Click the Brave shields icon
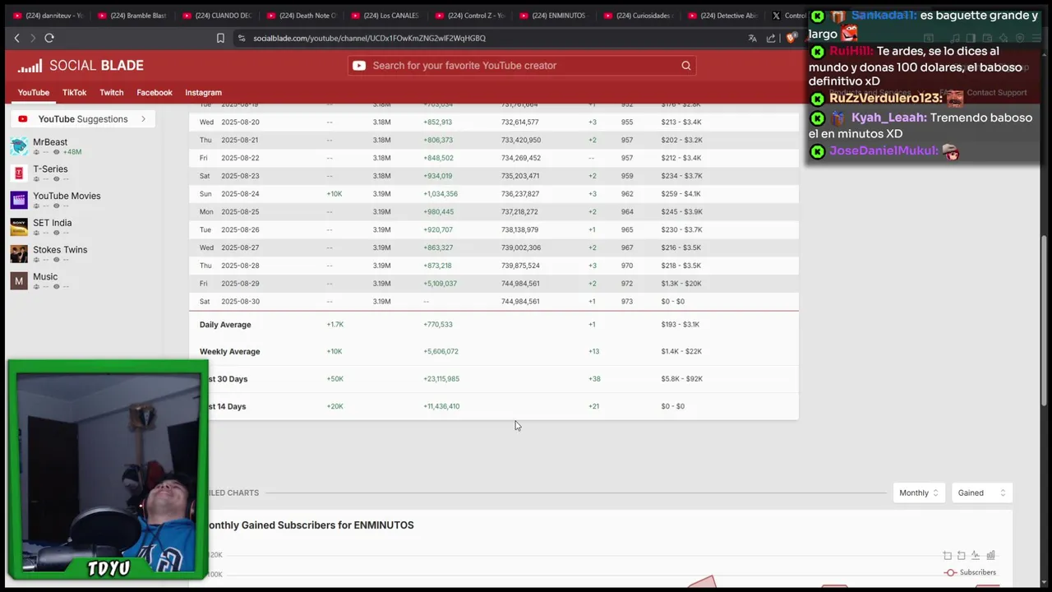Viewport: 1052px width, 592px height. (791, 38)
